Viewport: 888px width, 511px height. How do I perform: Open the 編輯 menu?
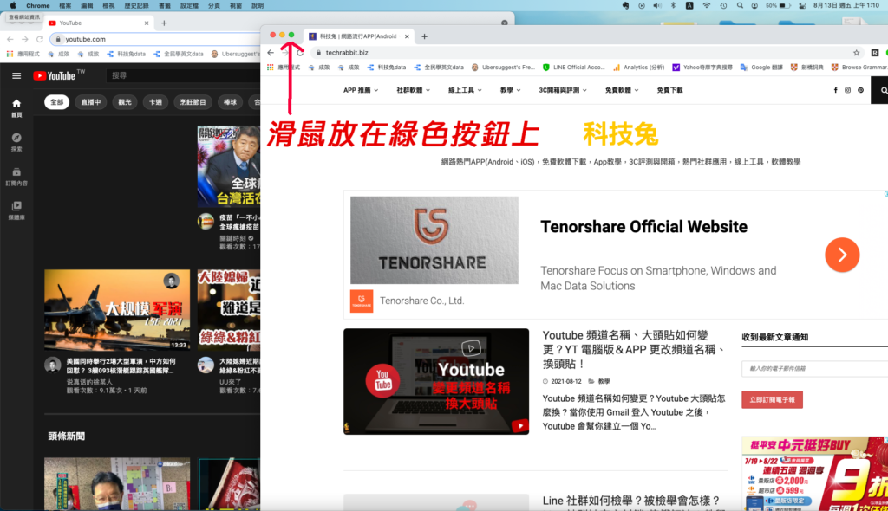87,6
